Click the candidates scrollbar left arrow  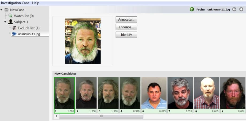[56, 116]
